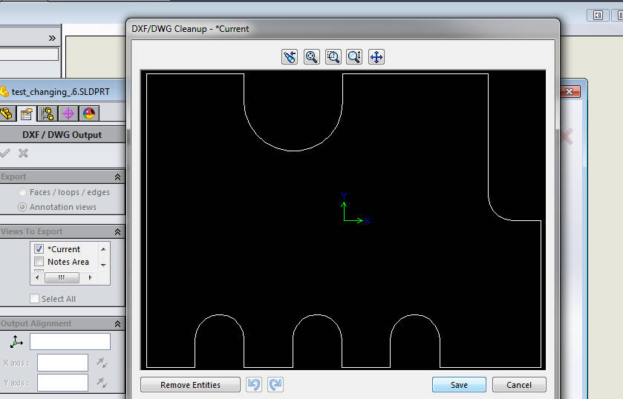Cancel DXF / DWG Output with X icon
Image resolution: width=623 pixels, height=399 pixels.
click(24, 154)
